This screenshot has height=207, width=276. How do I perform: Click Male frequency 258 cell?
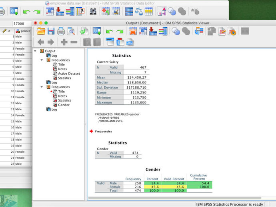point(138,183)
